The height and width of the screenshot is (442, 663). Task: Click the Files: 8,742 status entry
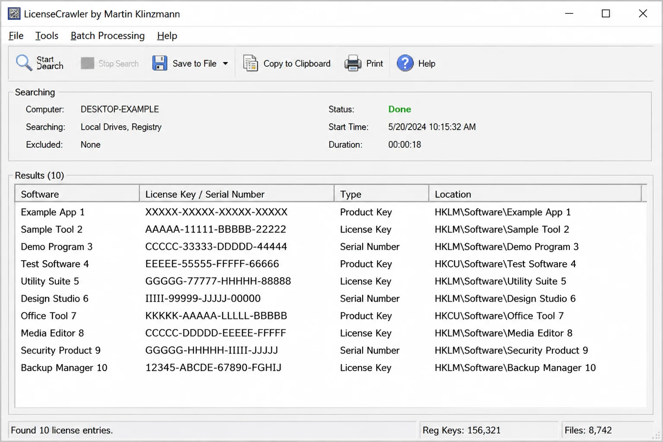pos(588,430)
